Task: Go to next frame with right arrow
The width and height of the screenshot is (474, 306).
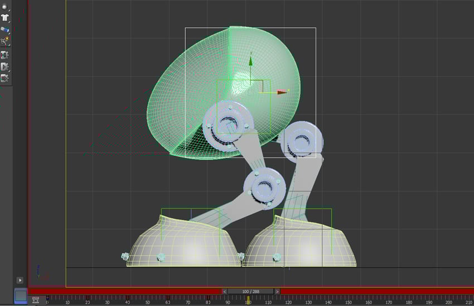Action: coord(277,292)
